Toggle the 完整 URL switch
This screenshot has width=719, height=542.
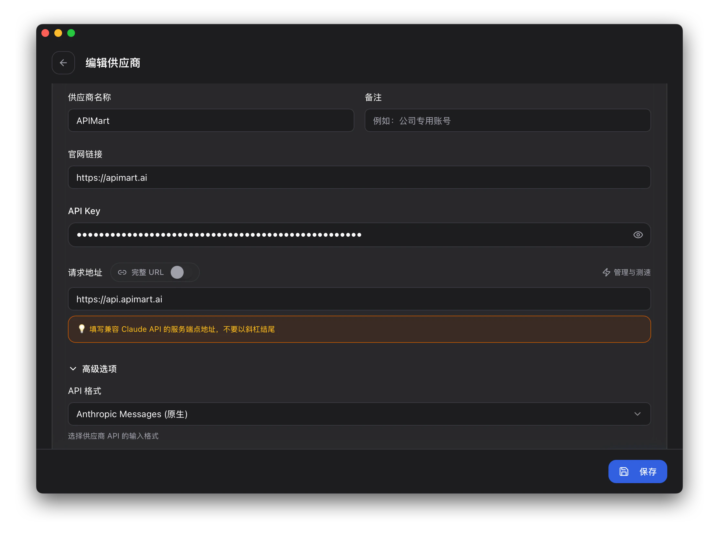tap(181, 273)
